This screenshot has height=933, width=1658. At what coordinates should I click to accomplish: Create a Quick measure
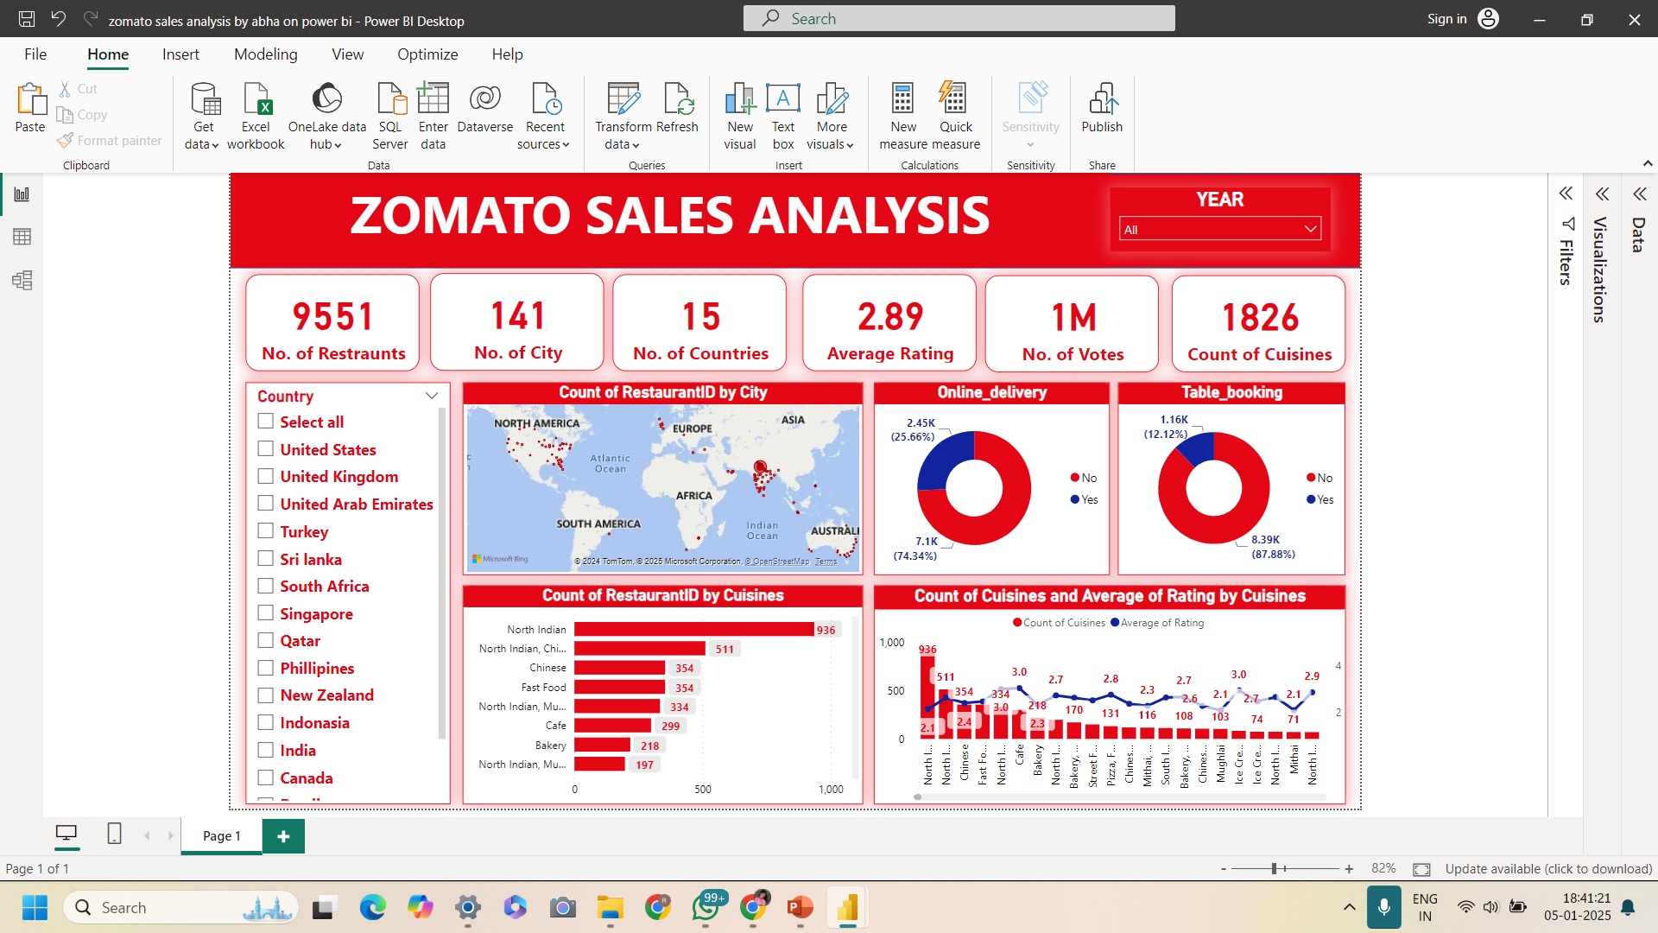(955, 116)
